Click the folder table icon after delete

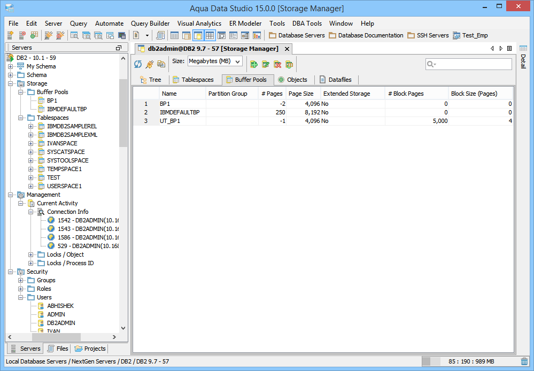pos(289,64)
